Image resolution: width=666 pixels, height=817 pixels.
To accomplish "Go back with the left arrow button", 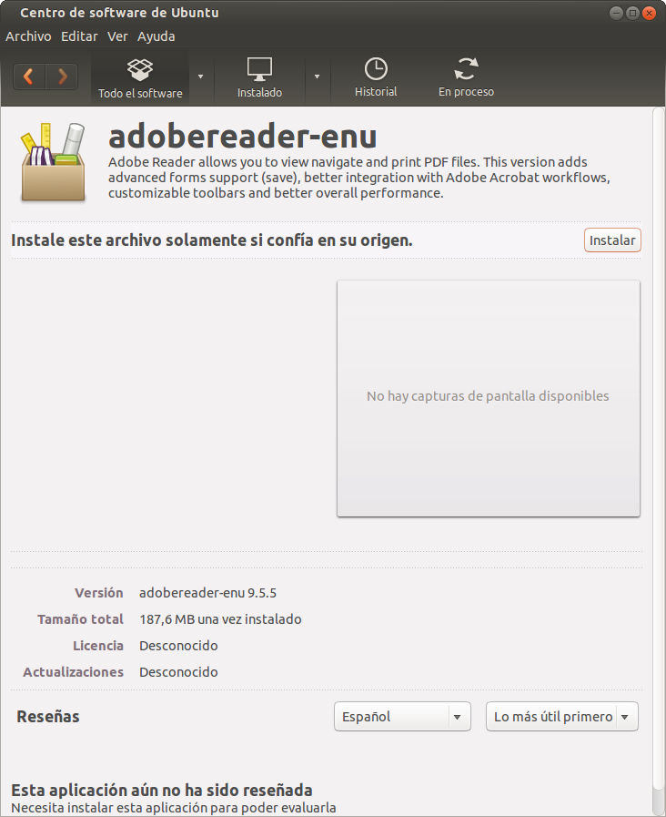I will pyautogui.click(x=29, y=77).
